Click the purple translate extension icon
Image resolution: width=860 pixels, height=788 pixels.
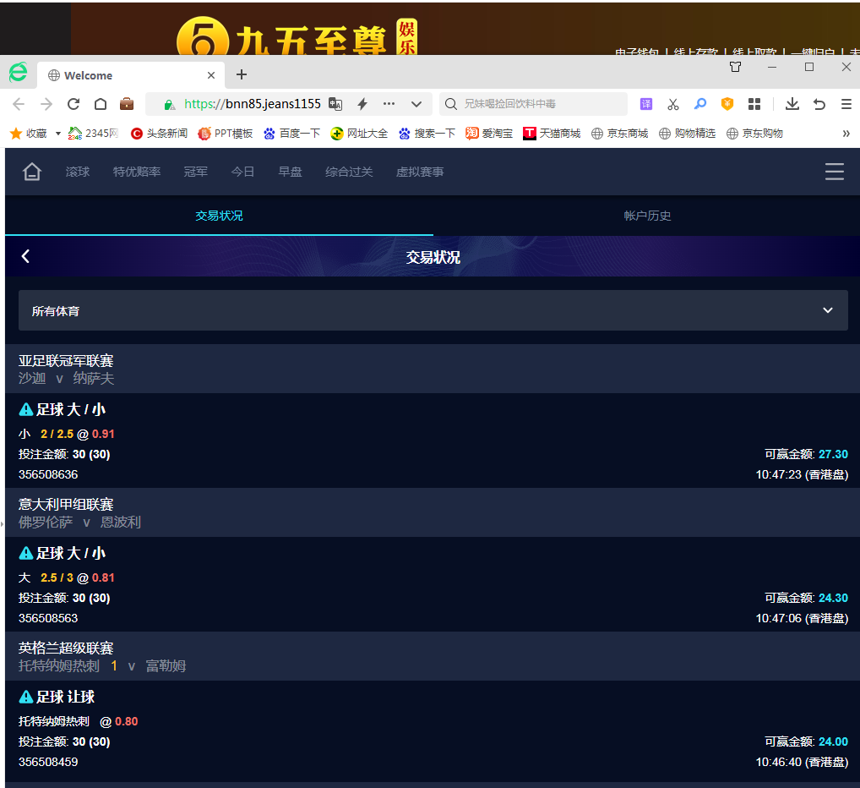point(646,104)
